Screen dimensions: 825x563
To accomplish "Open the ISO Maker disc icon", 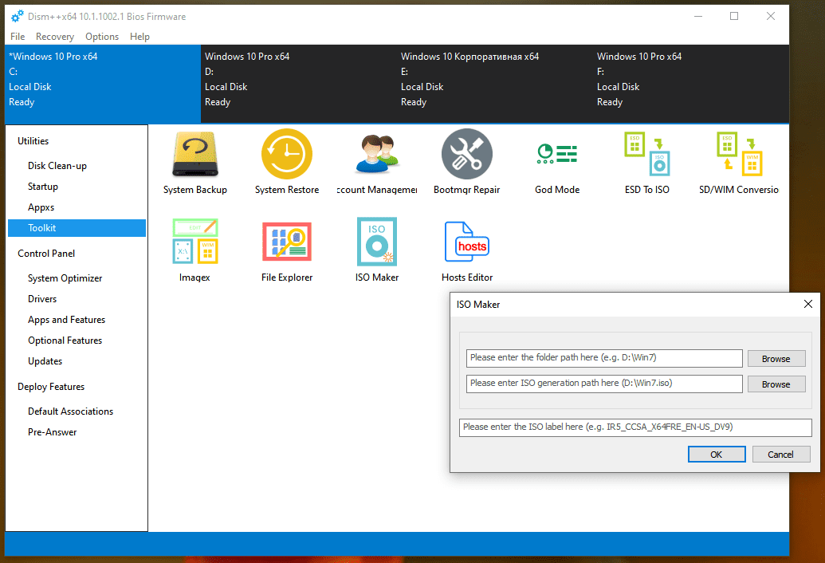I will (x=377, y=242).
